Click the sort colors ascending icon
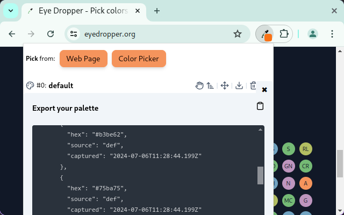 click(210, 85)
